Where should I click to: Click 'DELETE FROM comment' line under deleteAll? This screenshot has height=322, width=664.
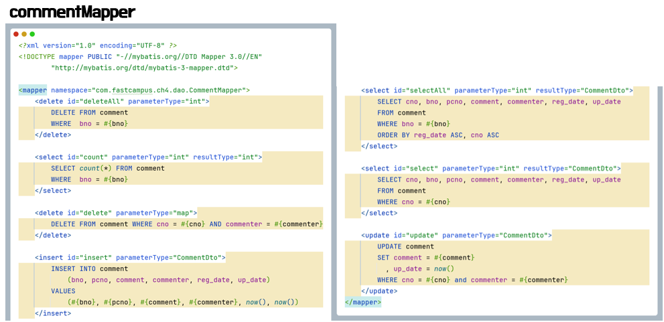click(89, 112)
